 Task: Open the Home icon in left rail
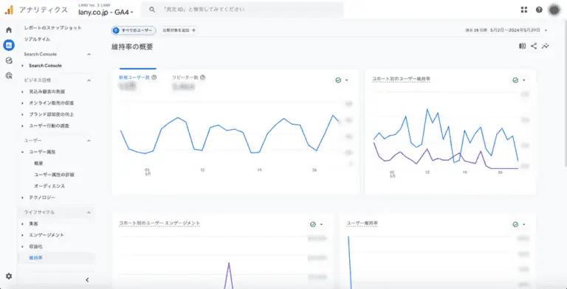[x=9, y=30]
